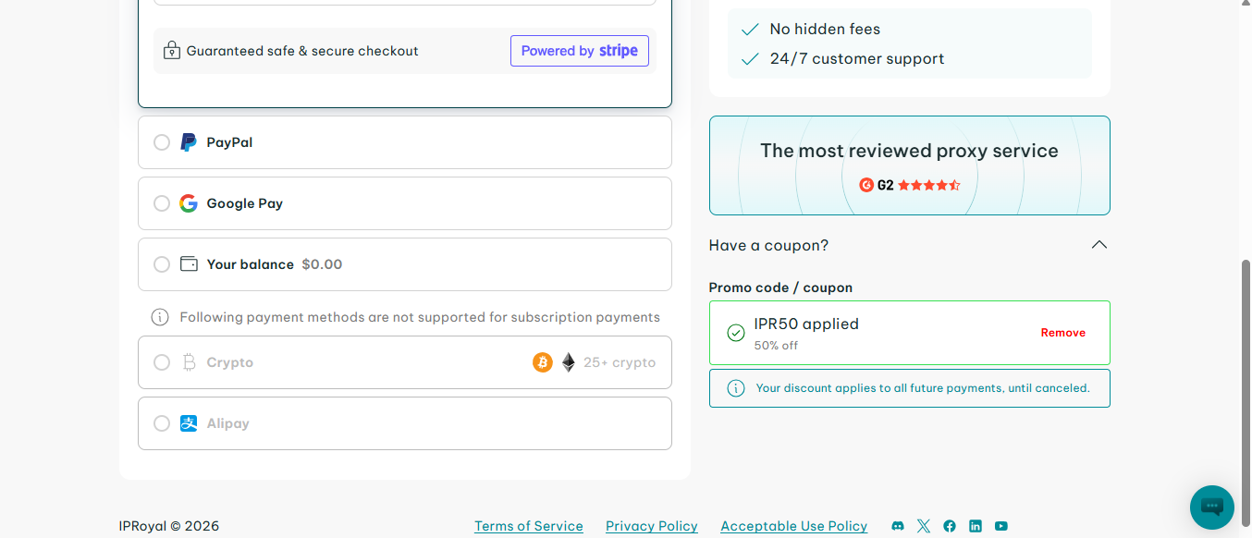The height and width of the screenshot is (538, 1252).
Task: Open the X (Twitter) footer icon
Action: point(924,526)
